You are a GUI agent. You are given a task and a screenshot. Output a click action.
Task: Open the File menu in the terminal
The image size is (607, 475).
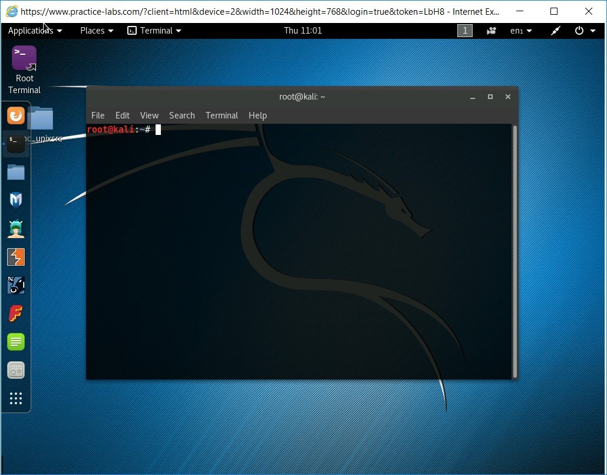click(x=97, y=115)
